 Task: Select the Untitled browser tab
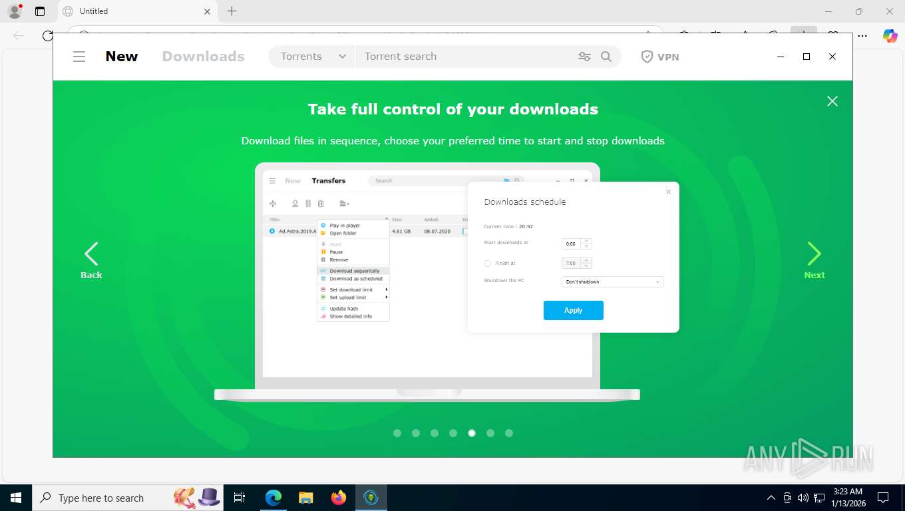click(x=136, y=11)
